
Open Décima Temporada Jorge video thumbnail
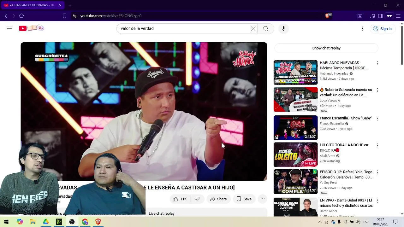(x=295, y=73)
